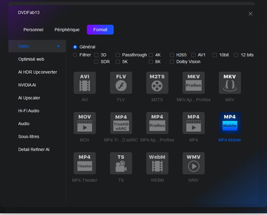Check the H265 filter box

pyautogui.click(x=172, y=55)
